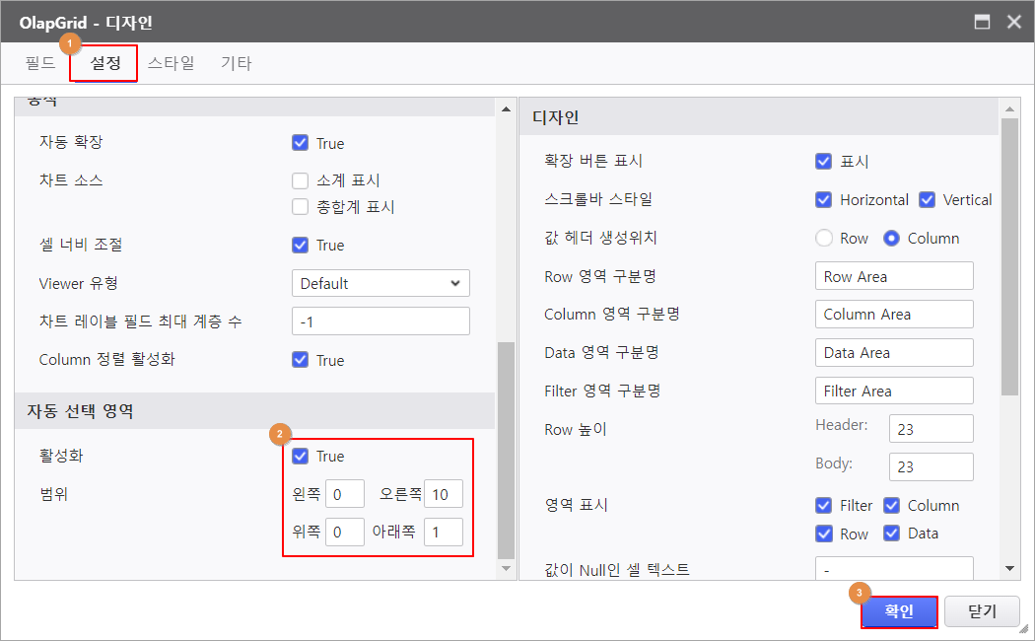
Task: Click the left panel scrollbar thumb
Action: click(506, 451)
